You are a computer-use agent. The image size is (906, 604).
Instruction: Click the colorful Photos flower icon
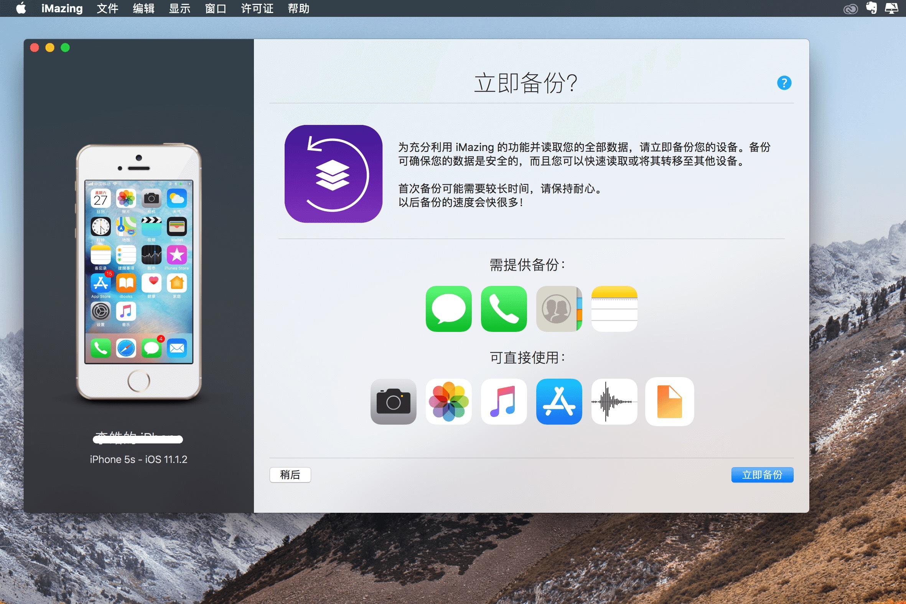(448, 401)
